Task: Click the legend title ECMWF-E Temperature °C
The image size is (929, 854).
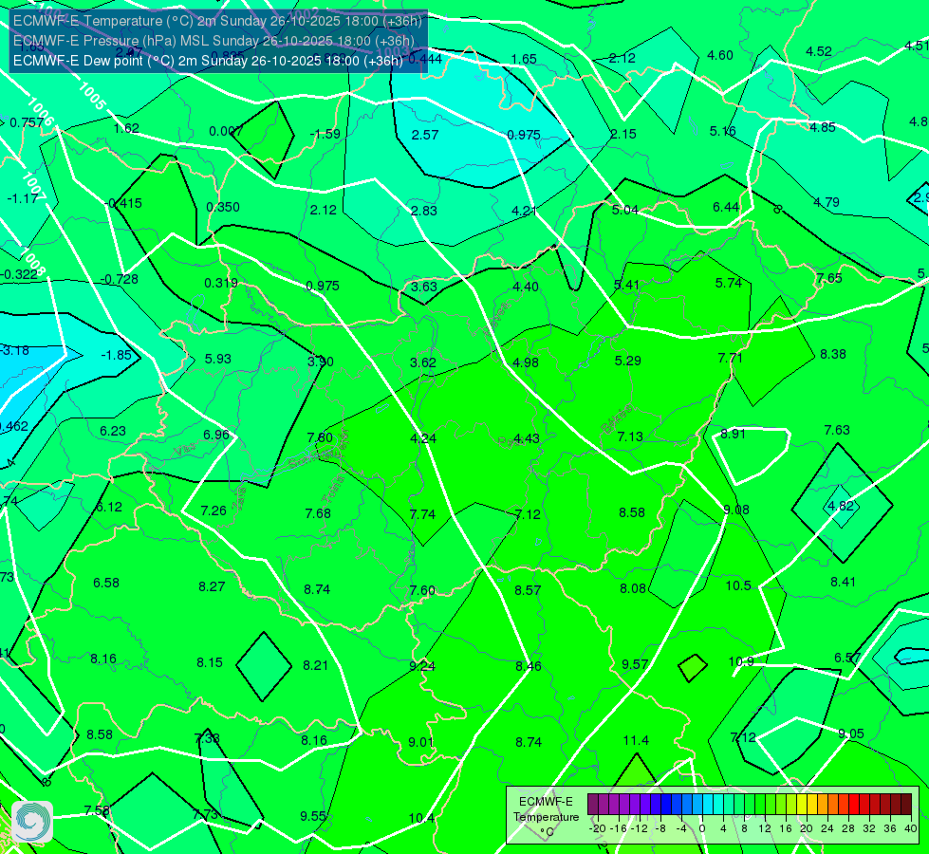Action: pos(546,817)
